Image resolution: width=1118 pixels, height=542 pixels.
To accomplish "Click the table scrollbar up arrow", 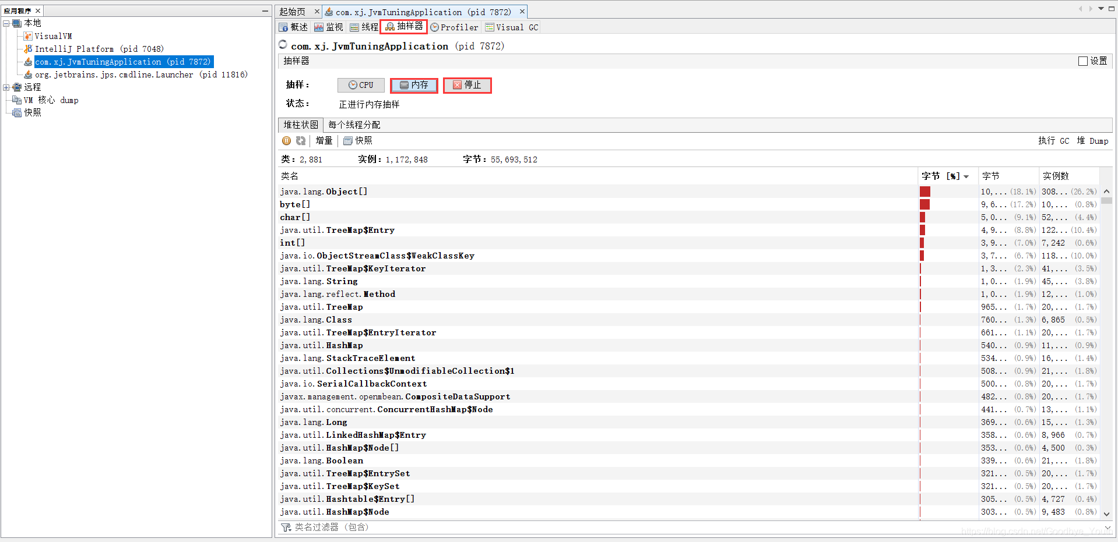I will click(1107, 191).
